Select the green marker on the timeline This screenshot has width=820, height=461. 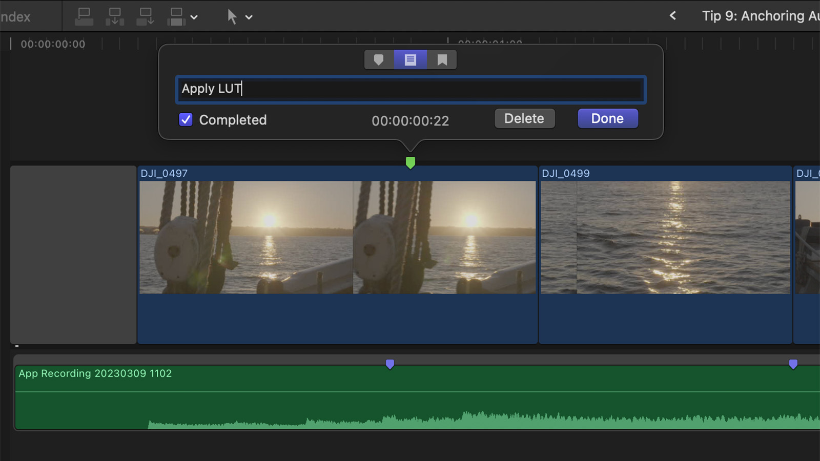pos(410,162)
